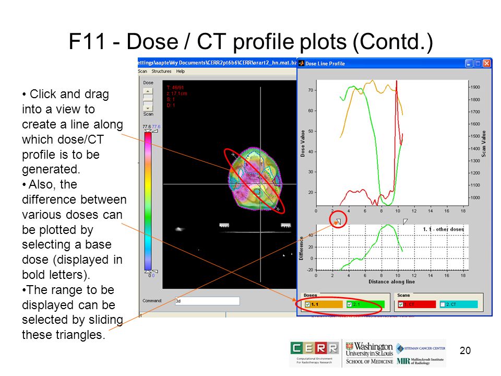The width and height of the screenshot is (501, 376).
Task: Click the left range triangle above Difference plot
Action: (x=339, y=221)
